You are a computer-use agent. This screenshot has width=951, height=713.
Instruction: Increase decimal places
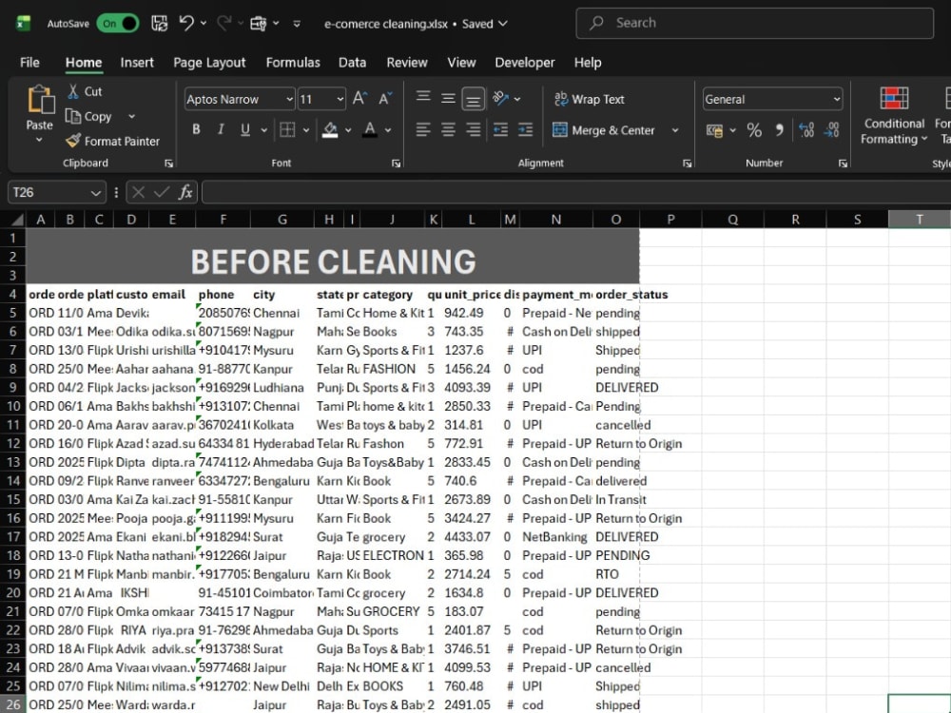[806, 129]
